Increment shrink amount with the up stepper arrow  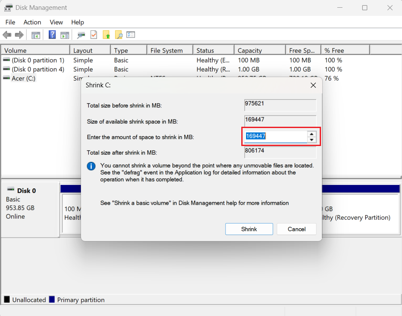pos(312,134)
